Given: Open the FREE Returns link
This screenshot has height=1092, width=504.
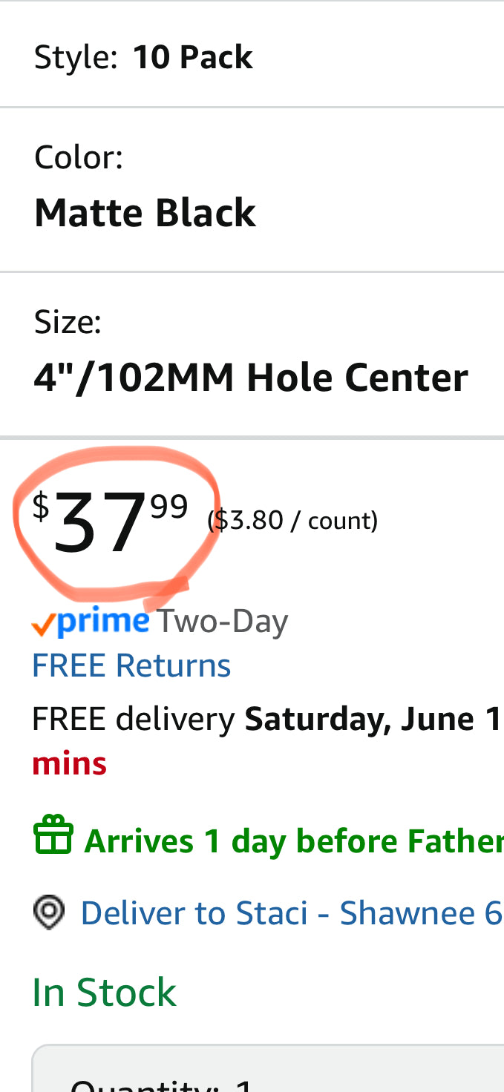Looking at the screenshot, I should coord(131,665).
